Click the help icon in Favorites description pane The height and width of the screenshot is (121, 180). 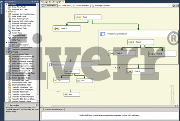(37, 105)
